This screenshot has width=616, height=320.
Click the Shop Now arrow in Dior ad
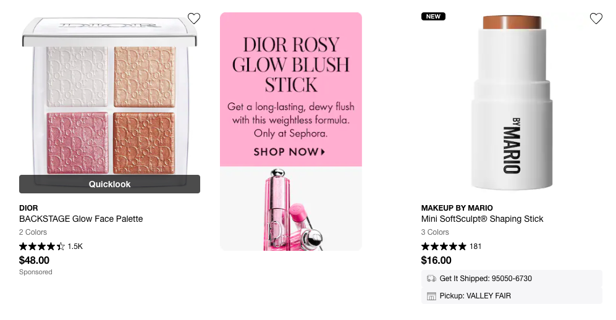click(323, 152)
